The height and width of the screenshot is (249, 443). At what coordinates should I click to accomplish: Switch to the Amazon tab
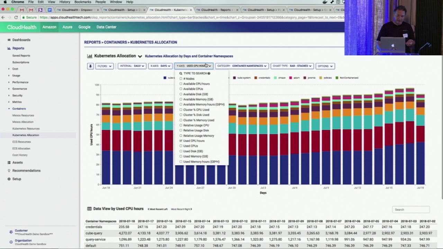click(x=49, y=27)
